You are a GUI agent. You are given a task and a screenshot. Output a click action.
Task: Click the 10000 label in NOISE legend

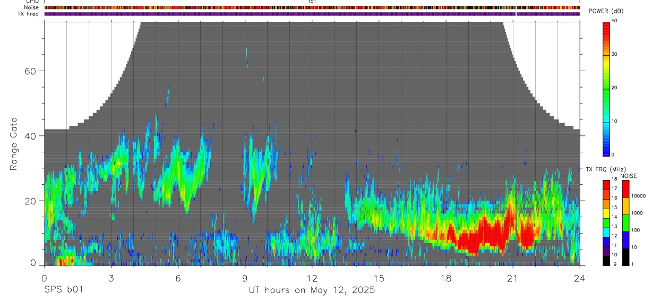[638, 196]
